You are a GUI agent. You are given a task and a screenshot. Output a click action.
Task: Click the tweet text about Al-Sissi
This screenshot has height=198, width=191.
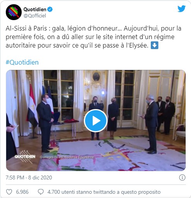tap(94, 37)
